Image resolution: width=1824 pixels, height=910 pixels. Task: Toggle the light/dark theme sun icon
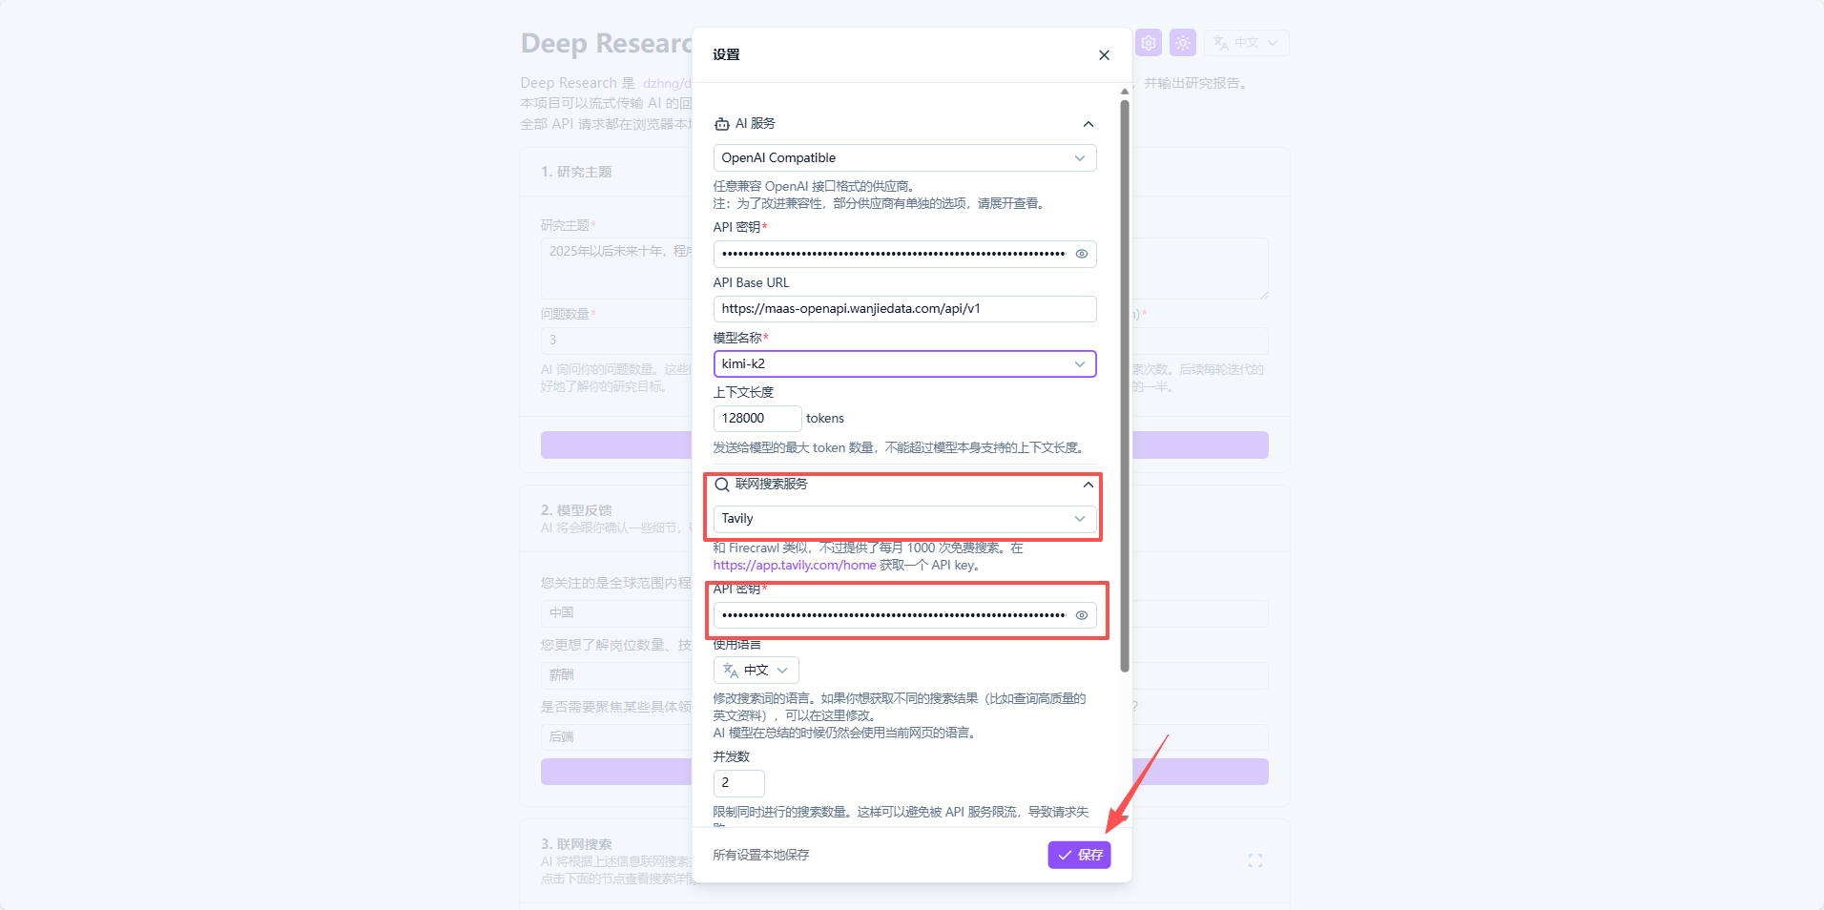pos(1183,43)
